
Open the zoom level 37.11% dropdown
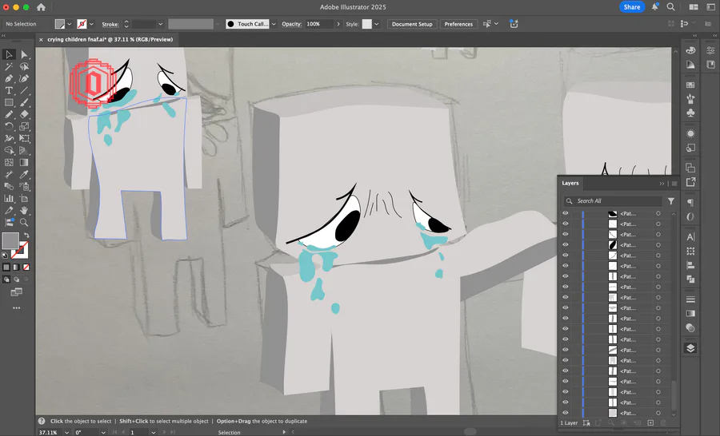[67, 432]
